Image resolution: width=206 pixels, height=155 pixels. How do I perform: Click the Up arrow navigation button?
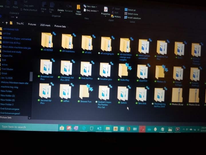[6, 23]
